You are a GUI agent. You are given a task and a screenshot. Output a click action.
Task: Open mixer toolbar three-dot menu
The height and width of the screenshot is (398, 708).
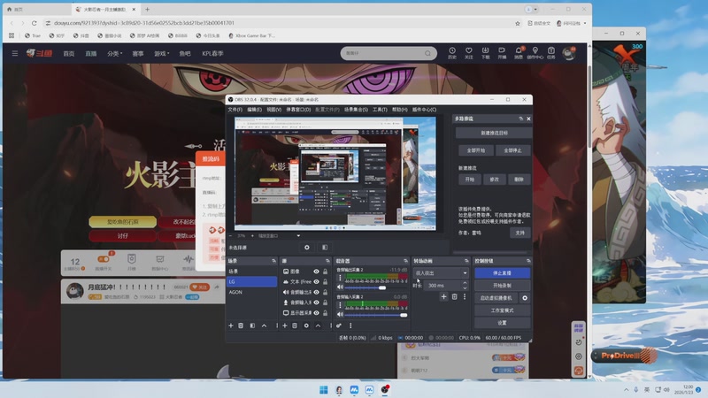tap(350, 325)
